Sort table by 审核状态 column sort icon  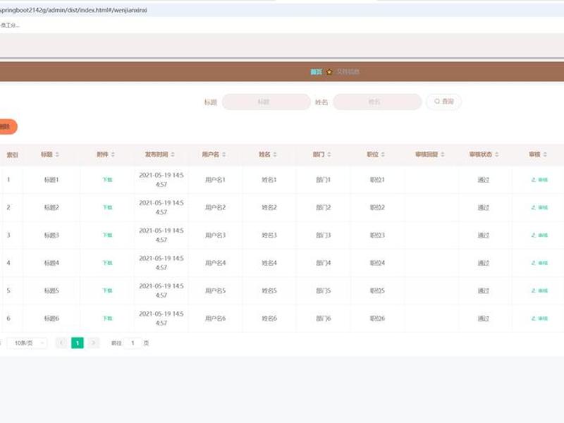[x=497, y=154]
